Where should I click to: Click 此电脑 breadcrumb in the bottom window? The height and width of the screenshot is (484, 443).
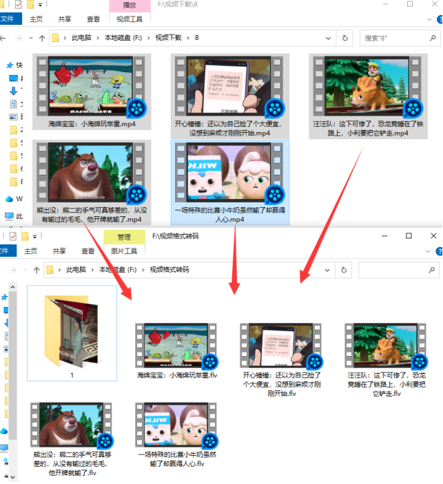pos(76,269)
